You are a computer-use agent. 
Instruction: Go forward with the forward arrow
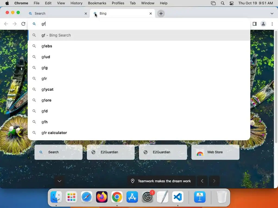tap(15, 24)
